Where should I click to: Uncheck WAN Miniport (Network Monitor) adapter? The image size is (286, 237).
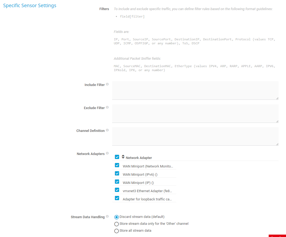117,165
